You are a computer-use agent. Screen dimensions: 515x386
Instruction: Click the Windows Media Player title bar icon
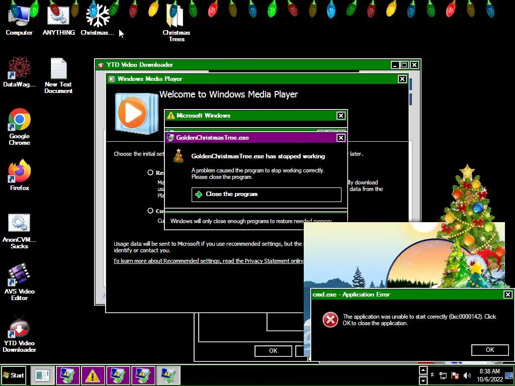(112, 79)
